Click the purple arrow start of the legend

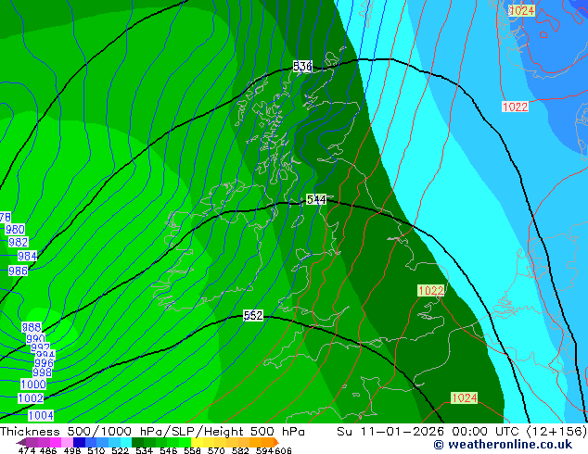[20, 442]
